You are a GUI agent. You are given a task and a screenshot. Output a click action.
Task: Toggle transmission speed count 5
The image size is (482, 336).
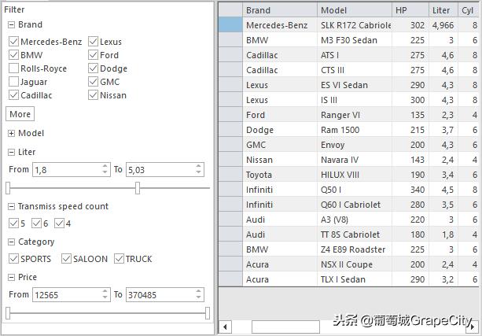pos(13,223)
